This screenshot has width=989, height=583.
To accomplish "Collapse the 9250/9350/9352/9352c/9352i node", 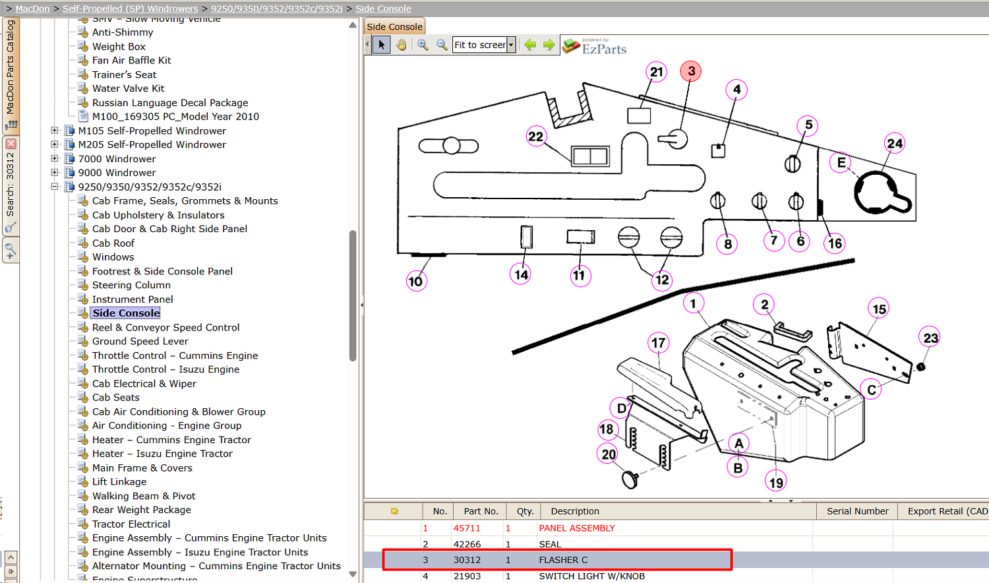I will tap(55, 187).
